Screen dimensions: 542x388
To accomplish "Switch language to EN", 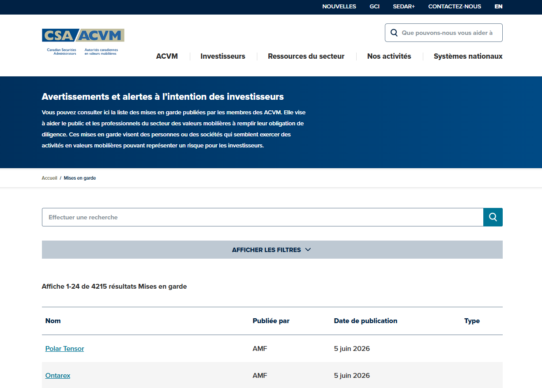I will pyautogui.click(x=498, y=7).
